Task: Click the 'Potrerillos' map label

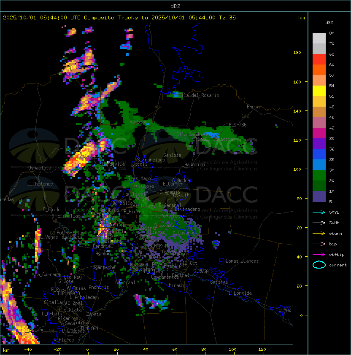Action: coord(70,233)
